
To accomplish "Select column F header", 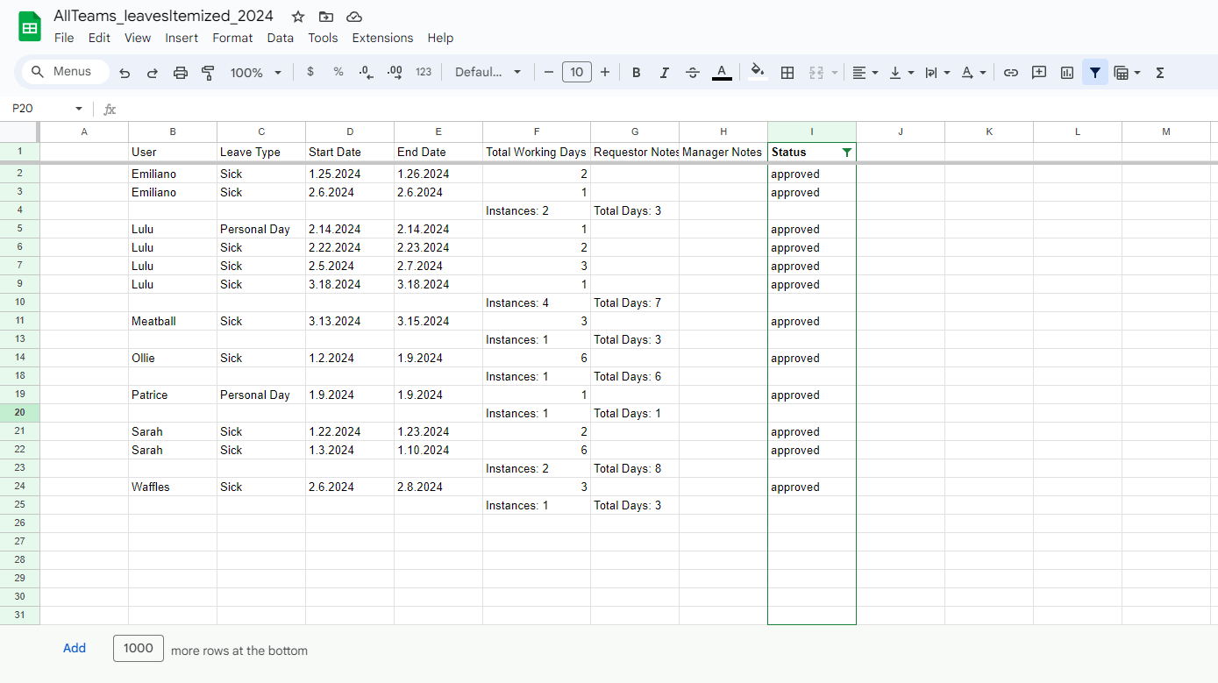I will click(537, 132).
